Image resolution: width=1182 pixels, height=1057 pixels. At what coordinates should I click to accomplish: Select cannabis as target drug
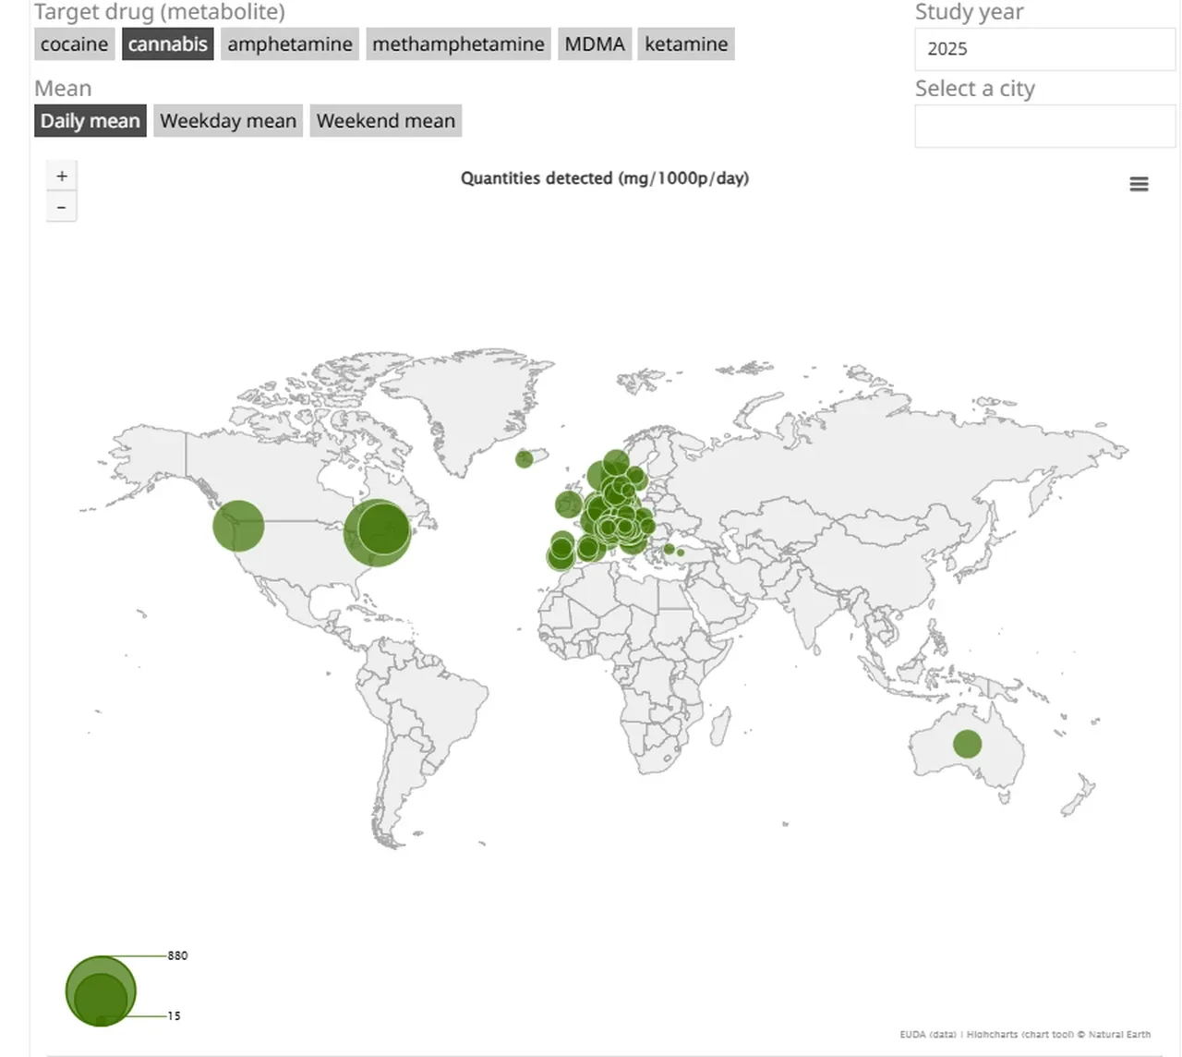[167, 44]
